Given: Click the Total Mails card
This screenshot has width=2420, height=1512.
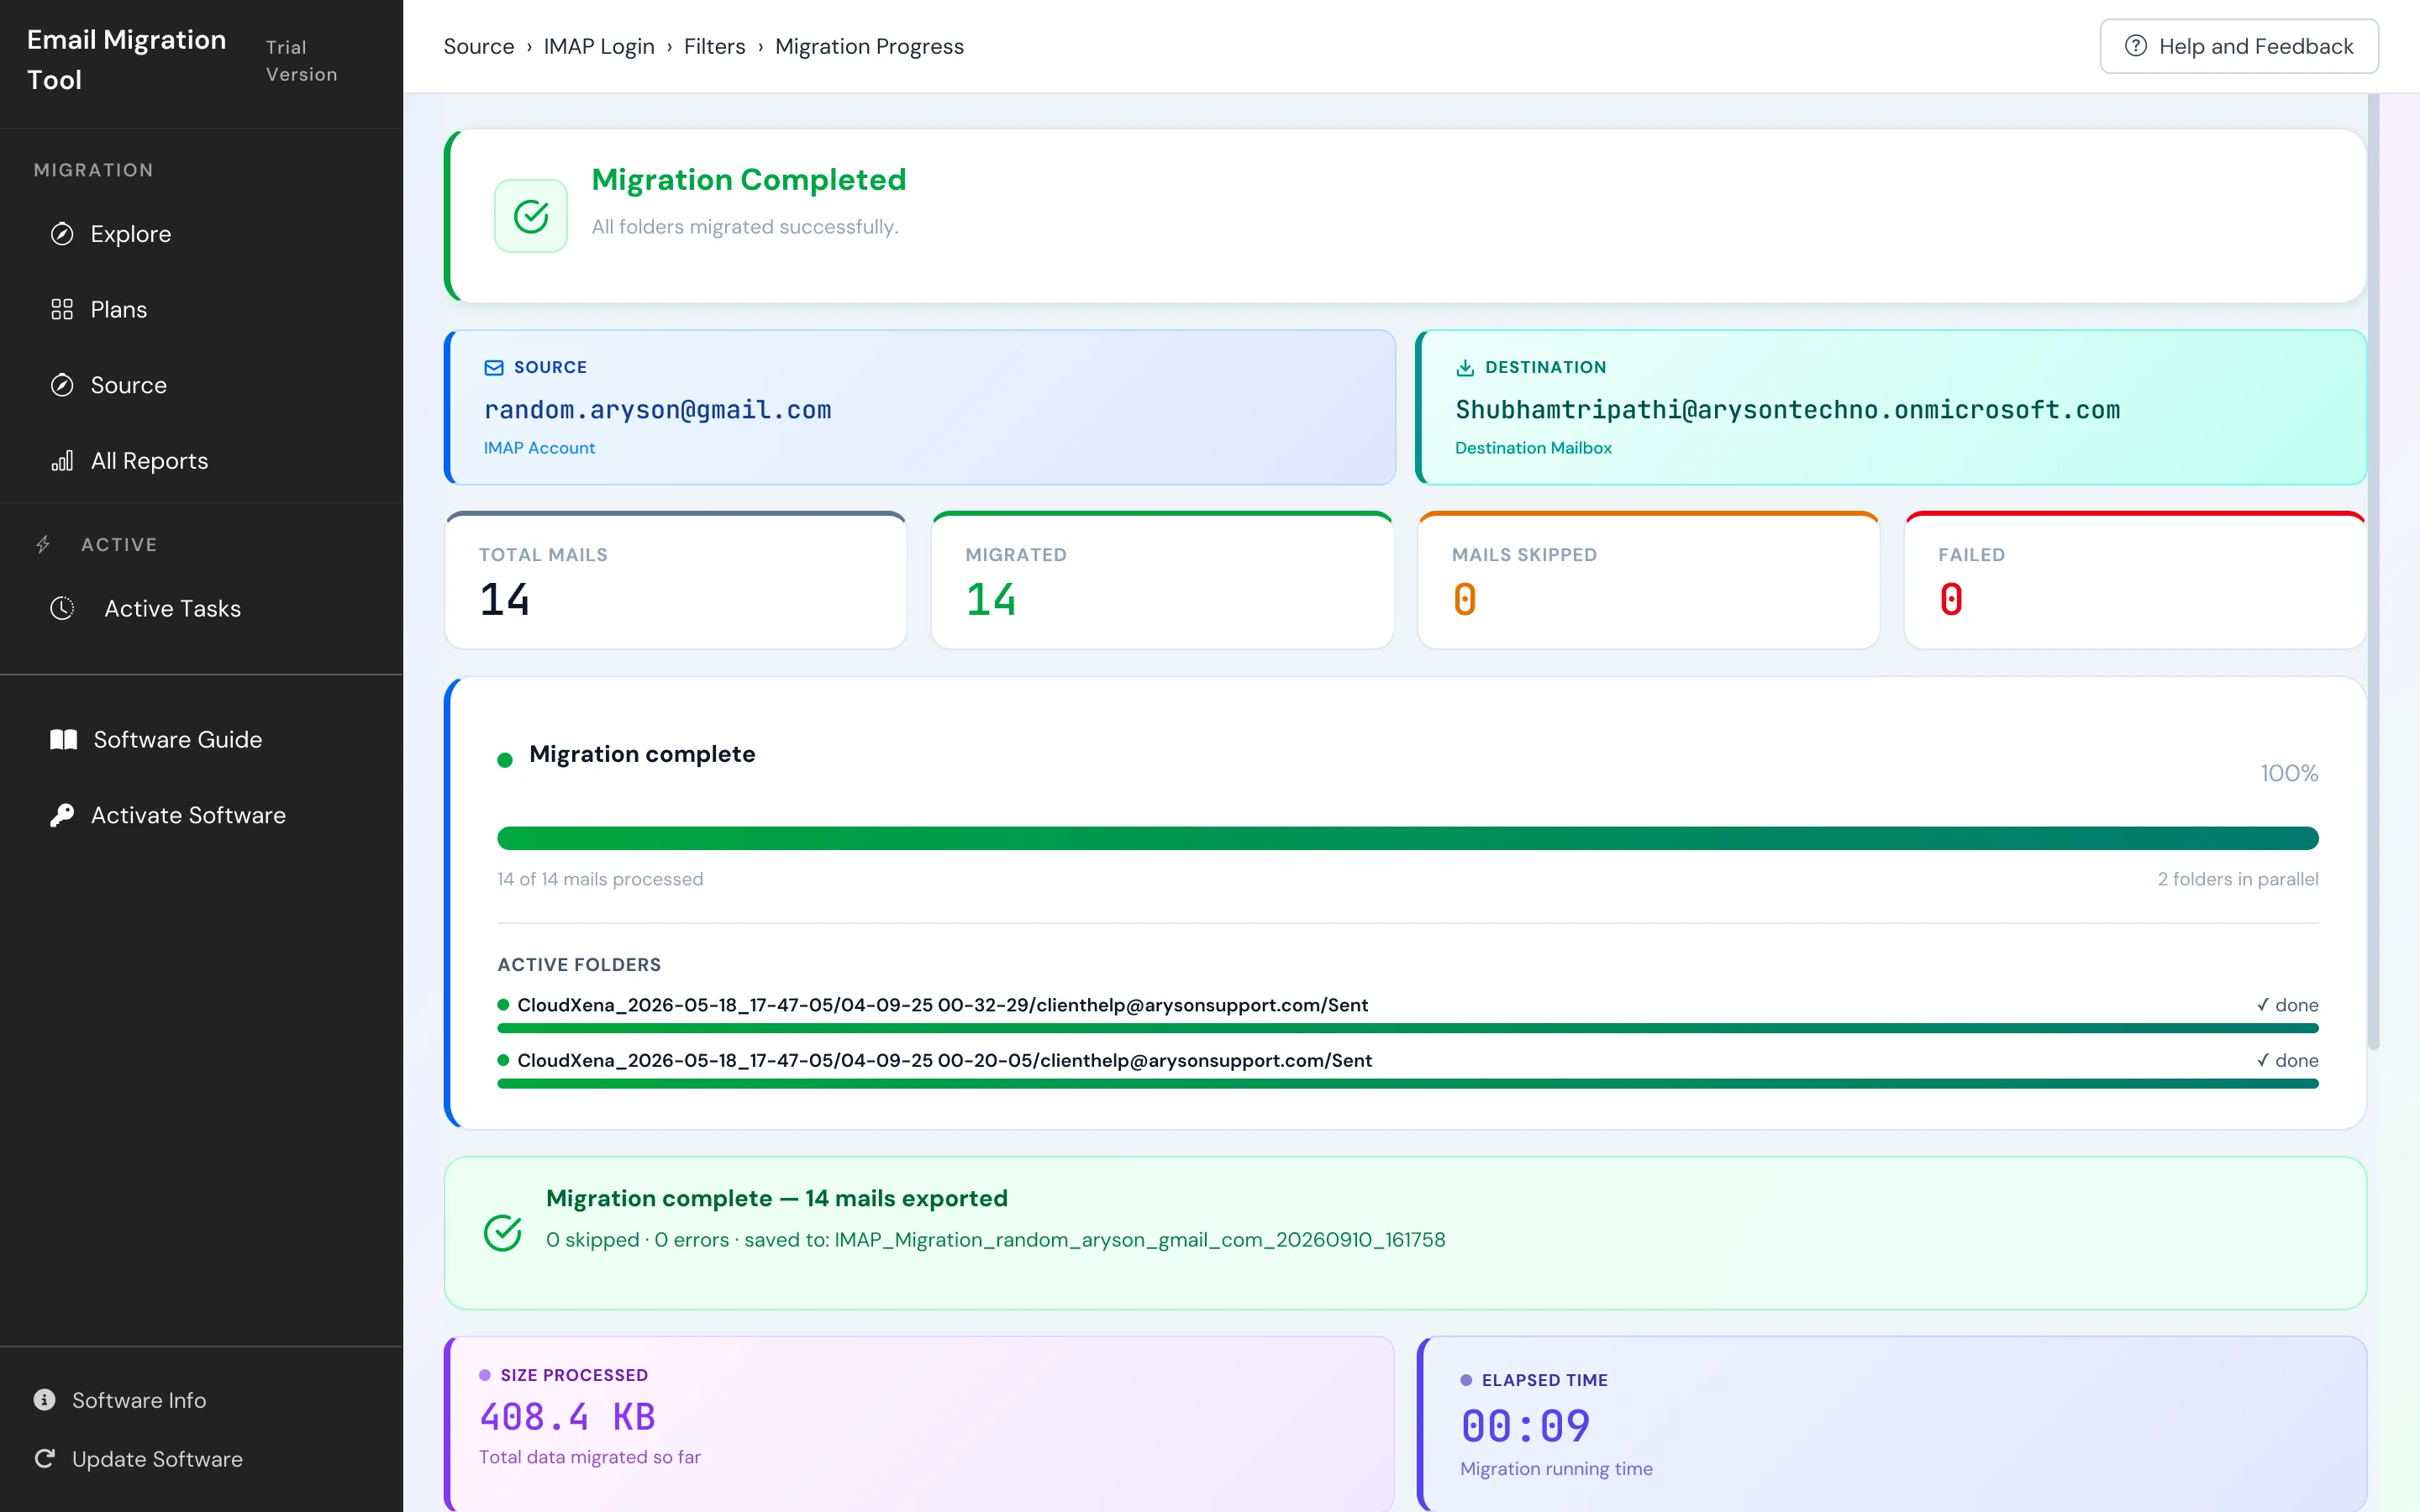Looking at the screenshot, I should click(676, 581).
